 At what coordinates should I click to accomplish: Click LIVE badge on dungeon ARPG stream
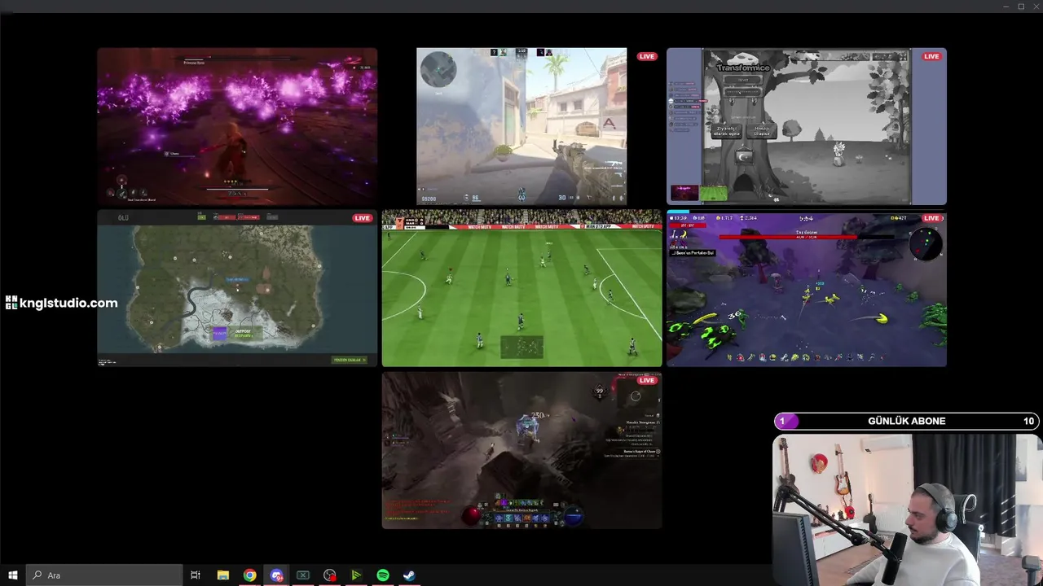click(x=647, y=380)
